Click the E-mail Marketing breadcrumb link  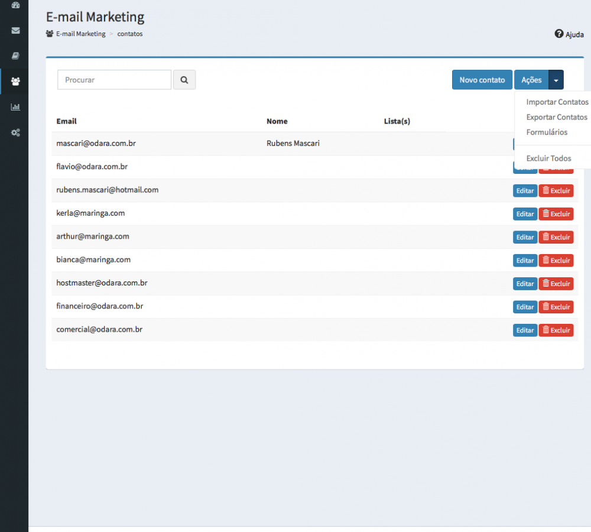pos(80,34)
